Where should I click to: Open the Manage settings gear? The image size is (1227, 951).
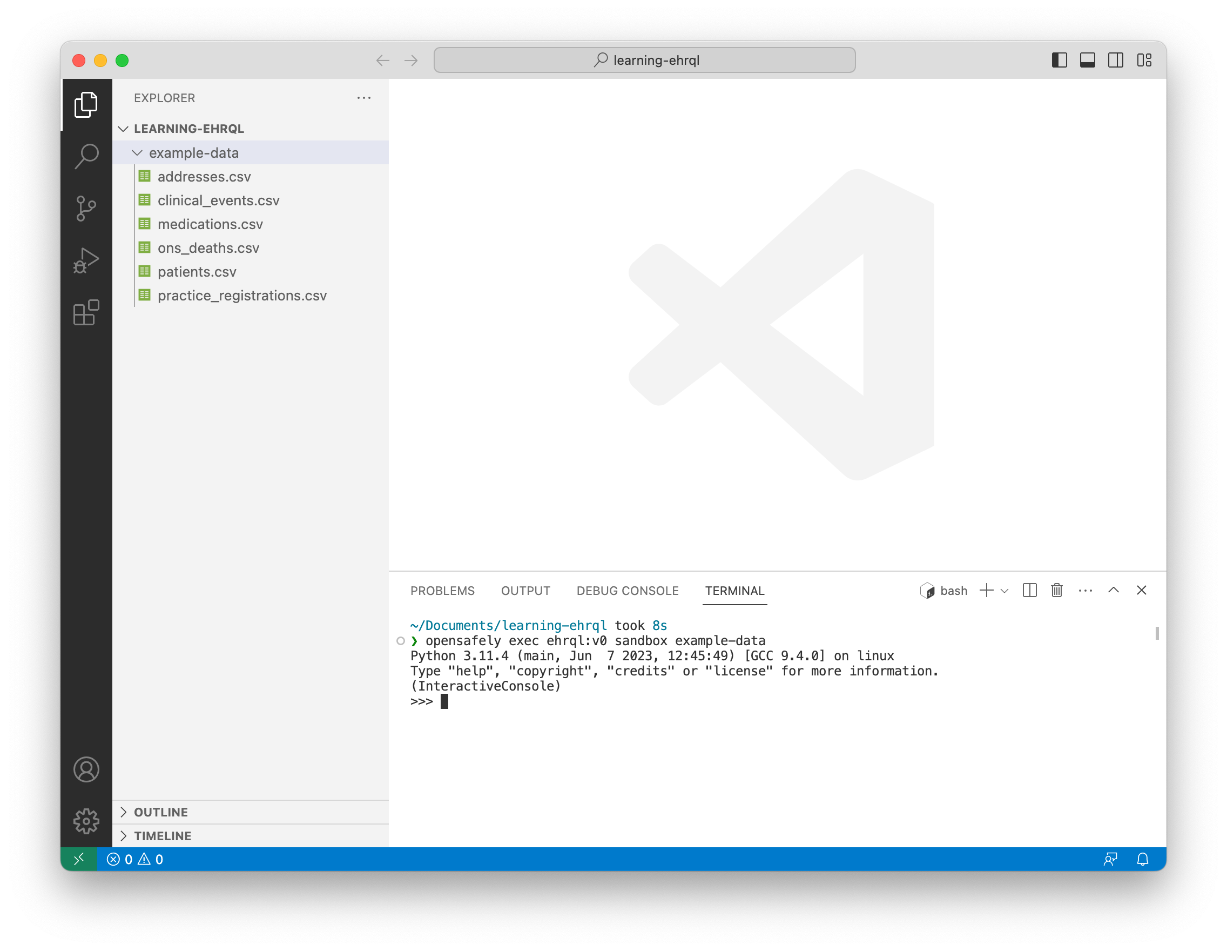click(x=86, y=821)
